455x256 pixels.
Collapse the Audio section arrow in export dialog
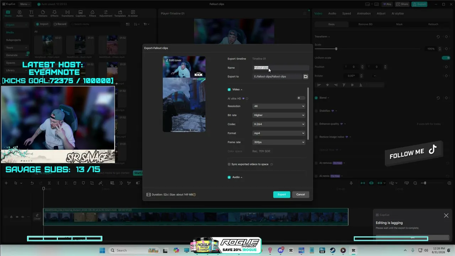(x=241, y=177)
